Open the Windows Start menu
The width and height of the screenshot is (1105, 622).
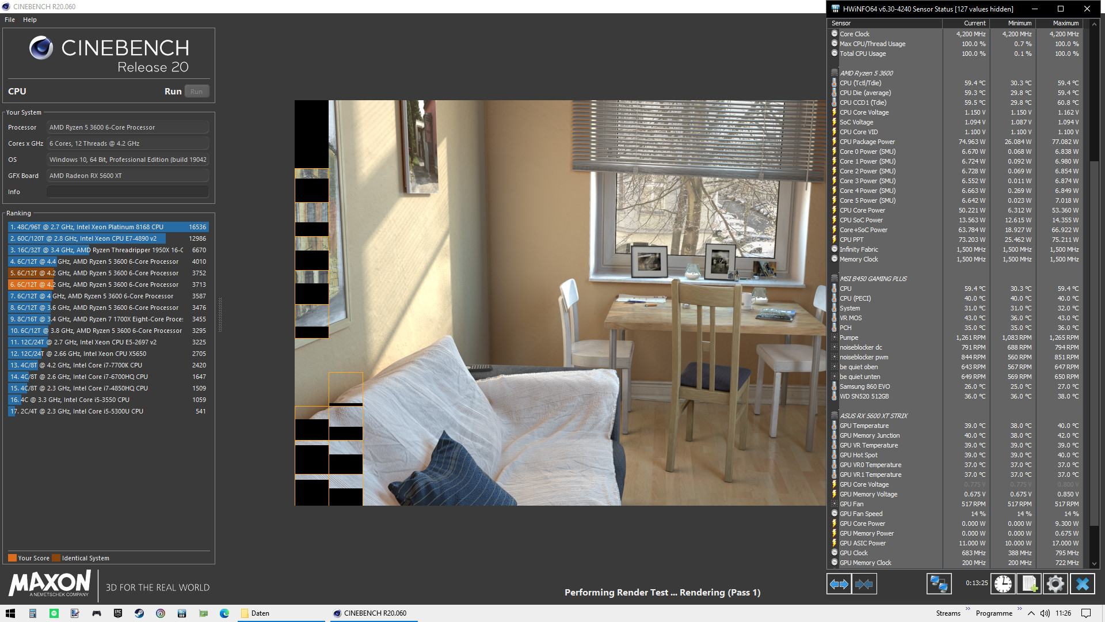(10, 613)
